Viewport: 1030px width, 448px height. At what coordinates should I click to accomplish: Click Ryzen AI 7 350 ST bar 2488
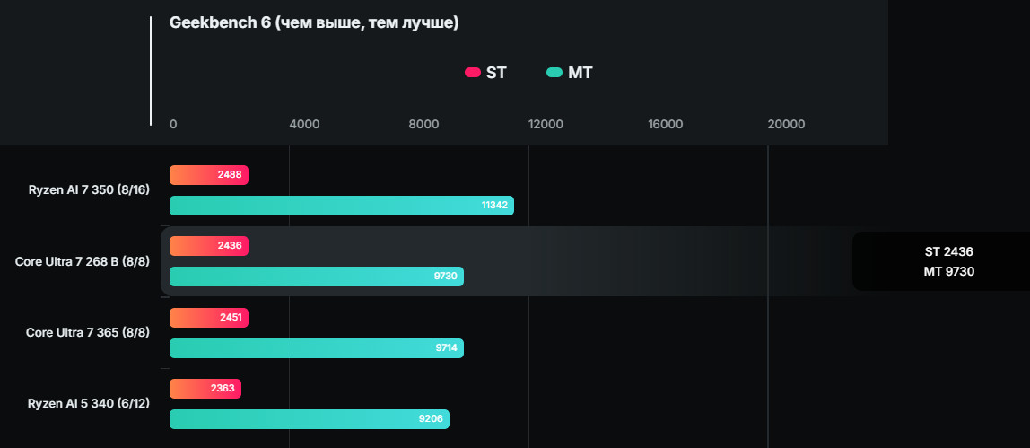(x=208, y=175)
